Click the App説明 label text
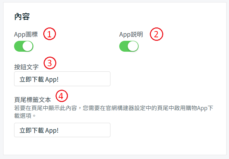 131,34
